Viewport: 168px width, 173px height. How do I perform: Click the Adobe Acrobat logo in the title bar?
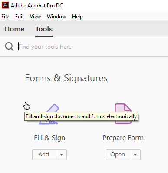point(5,5)
